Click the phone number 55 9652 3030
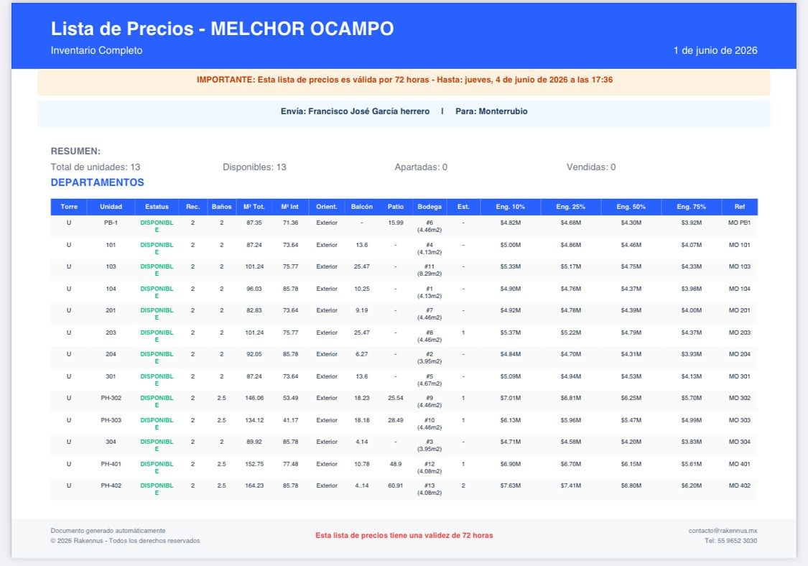The width and height of the screenshot is (808, 566). 730,541
